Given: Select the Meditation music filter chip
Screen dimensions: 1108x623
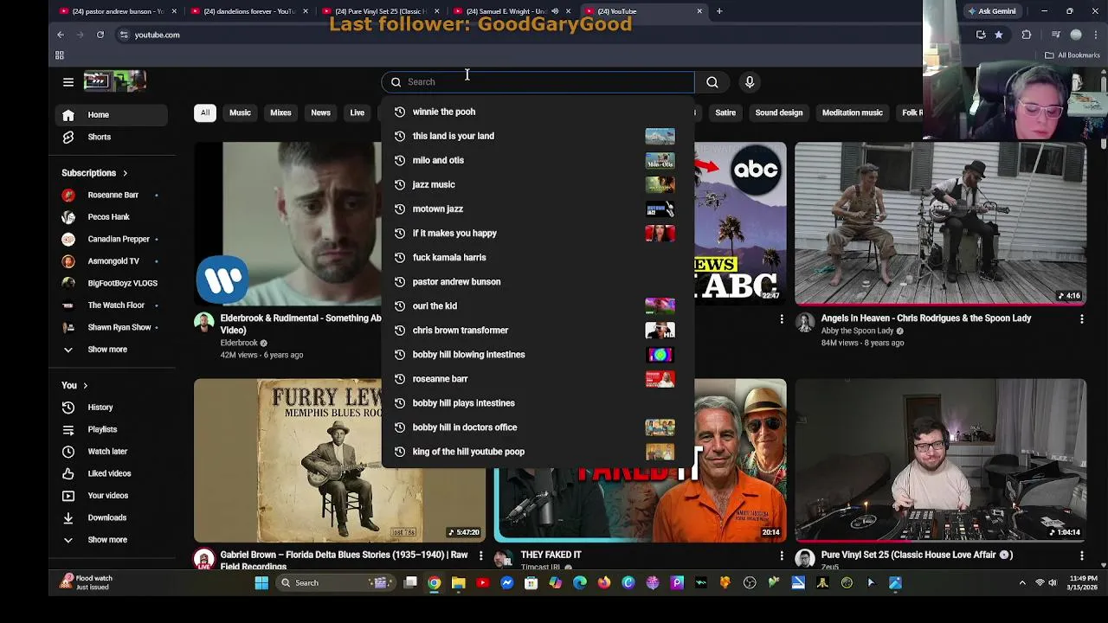Looking at the screenshot, I should pos(853,112).
